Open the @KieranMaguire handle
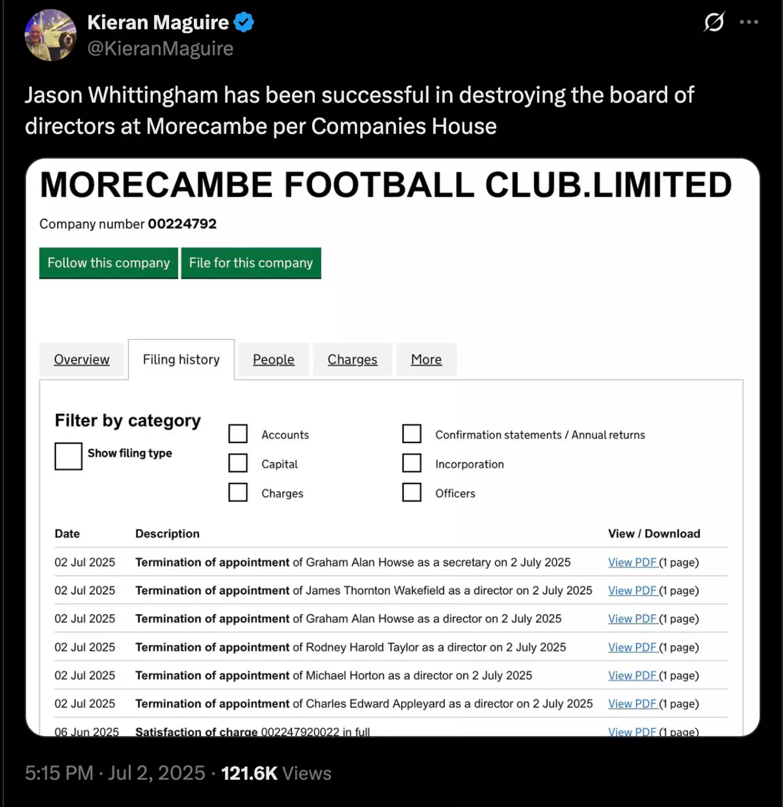 click(160, 48)
